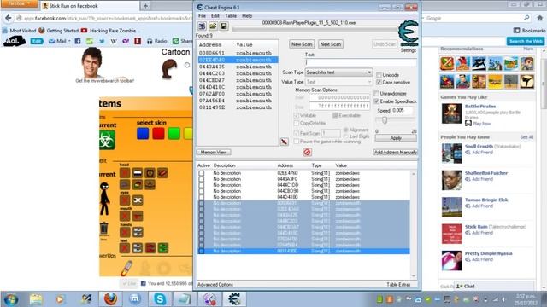Click the Firefox home icon
This screenshot has height=307, width=547.
pos(539,18)
